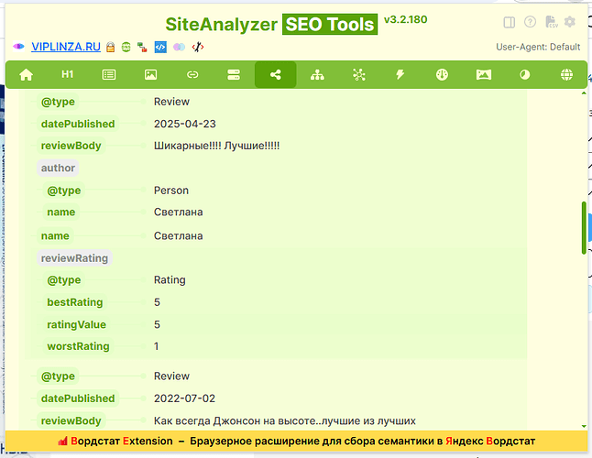Select the structured data share icon tab
This screenshot has height=458, width=592.
pyautogui.click(x=275, y=75)
